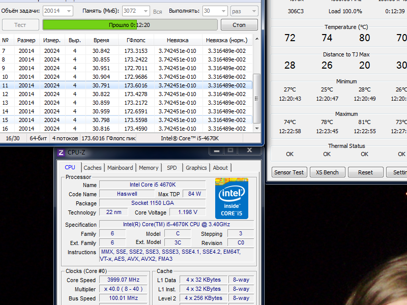Open the Выполнять 30 dropdown
Viewport: 407px width, 305px height.
215,11
